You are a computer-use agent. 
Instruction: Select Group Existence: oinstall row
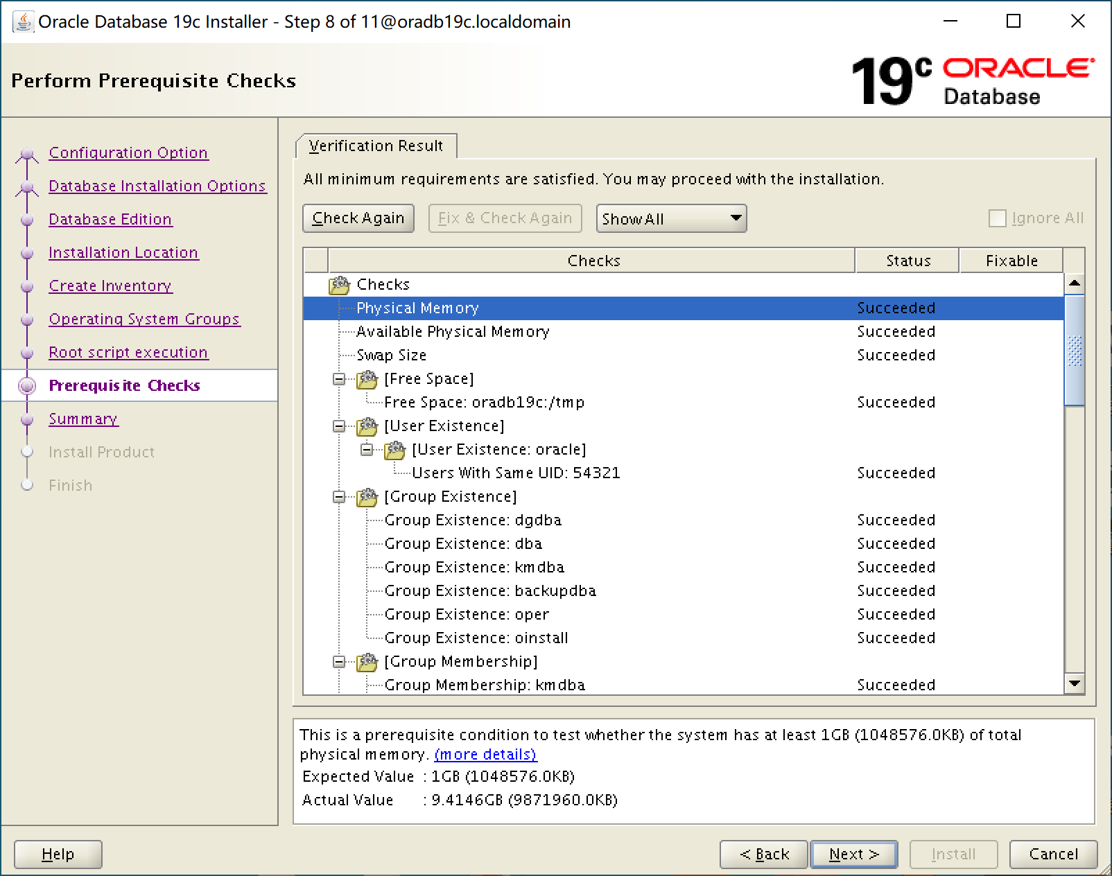[684, 638]
